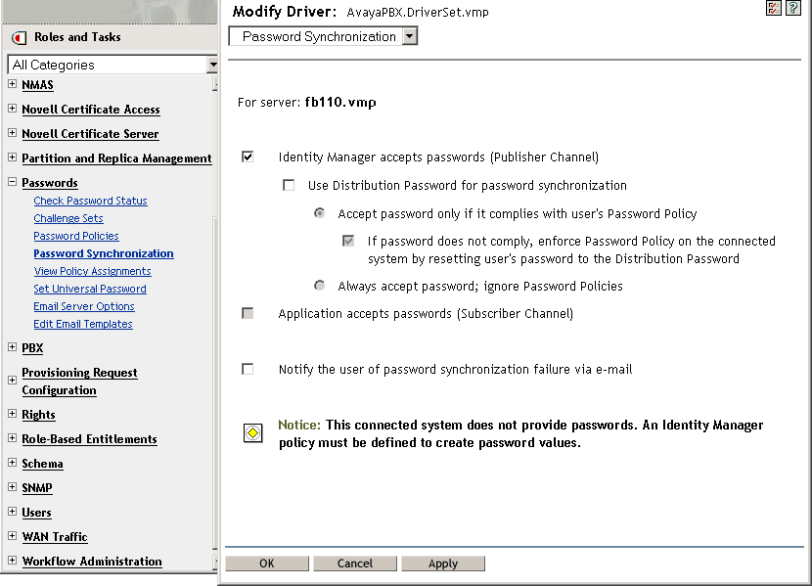The width and height of the screenshot is (812, 586).
Task: Click the Apply button
Action: 442,563
